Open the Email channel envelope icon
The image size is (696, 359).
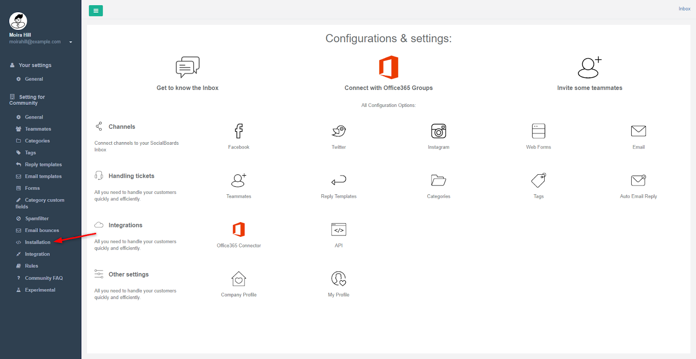pos(639,131)
